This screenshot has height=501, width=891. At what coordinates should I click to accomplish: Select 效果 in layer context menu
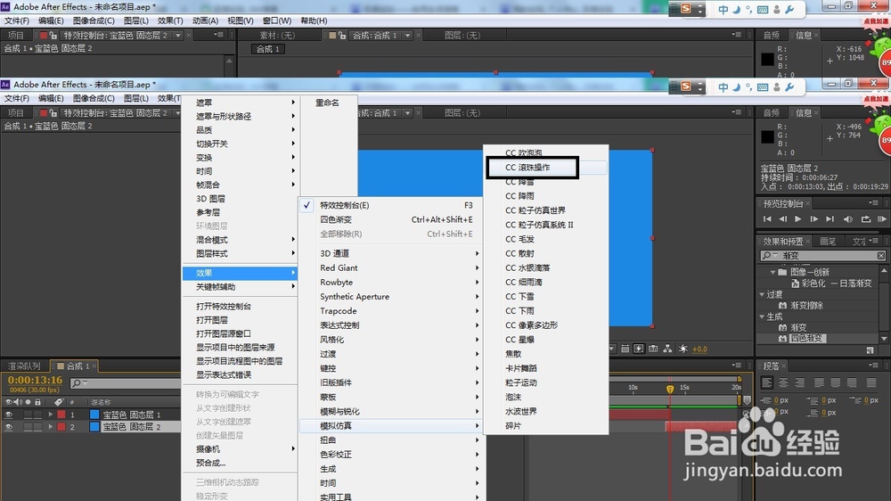pos(240,273)
